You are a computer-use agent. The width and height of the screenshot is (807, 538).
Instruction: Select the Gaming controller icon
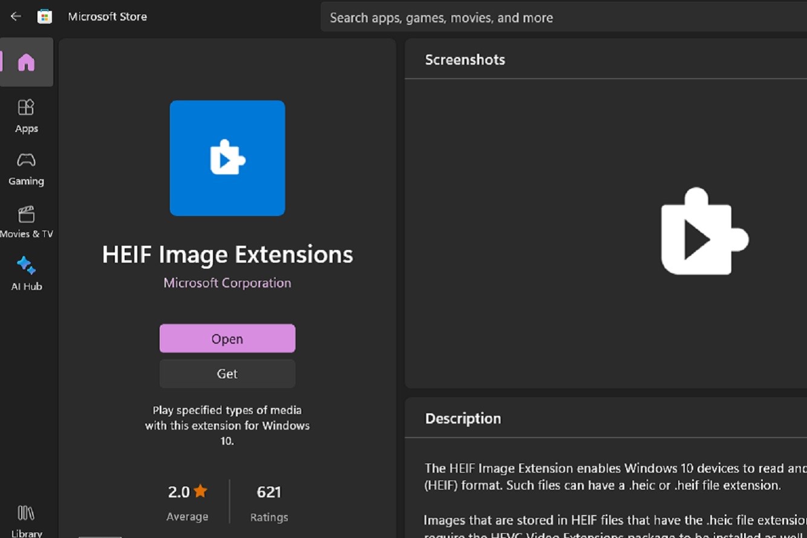click(26, 159)
